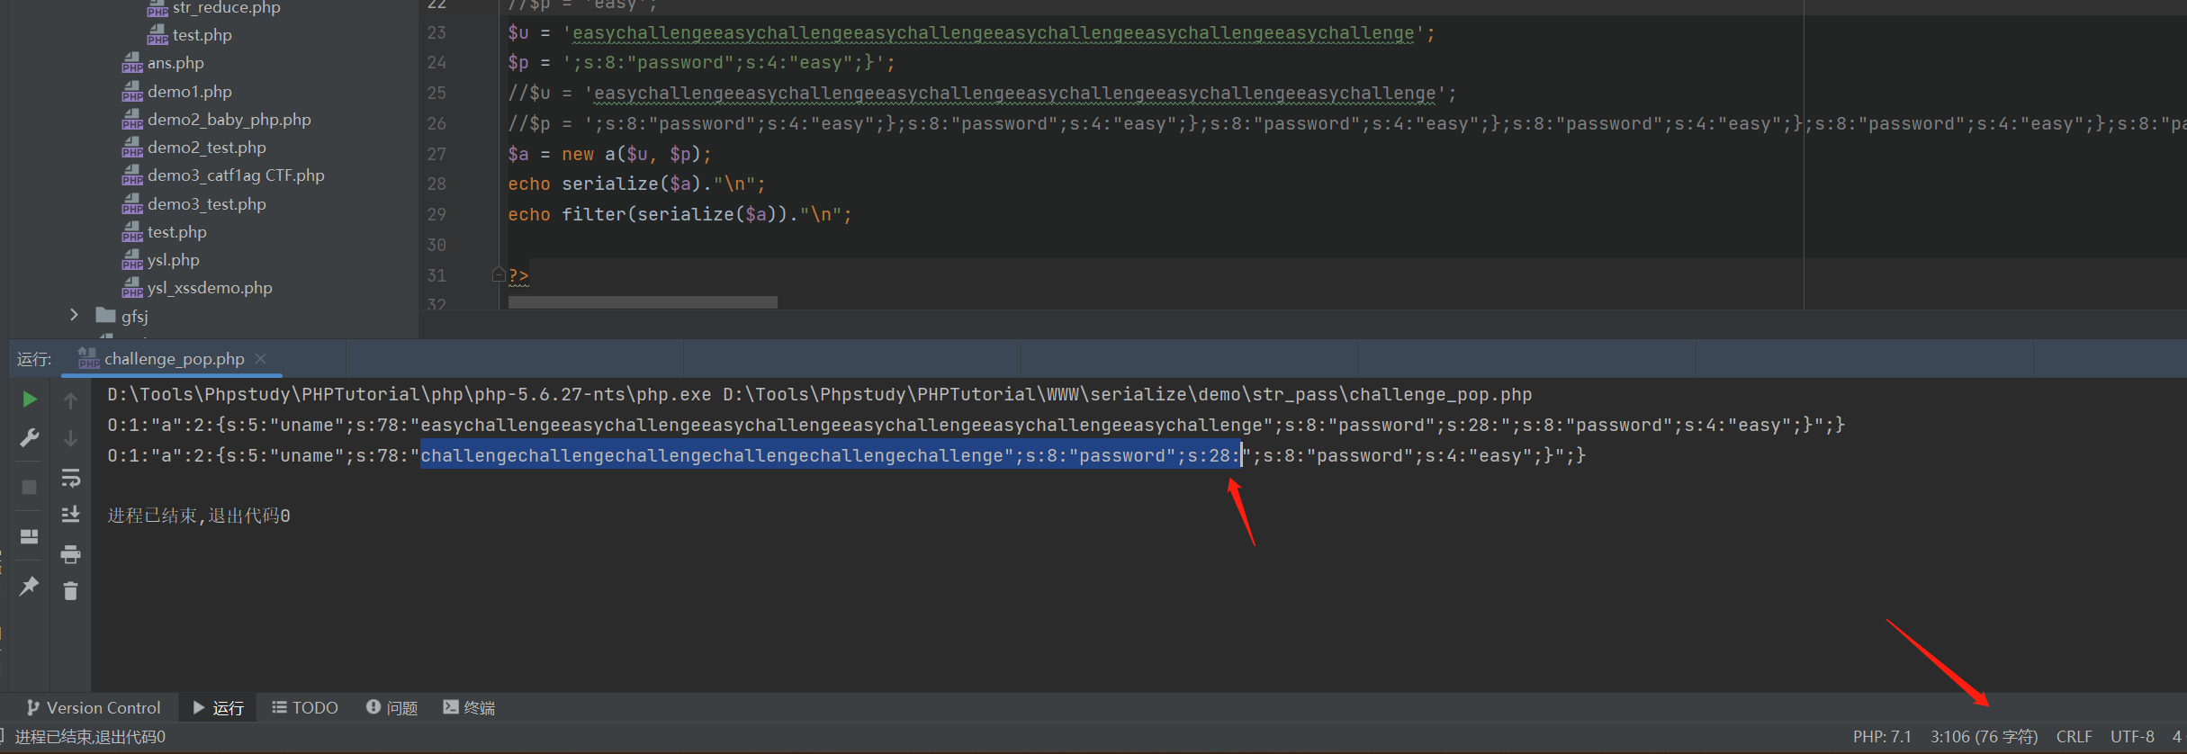The height and width of the screenshot is (754, 2187).
Task: Toggle soft-wrap in console output
Action: (70, 478)
